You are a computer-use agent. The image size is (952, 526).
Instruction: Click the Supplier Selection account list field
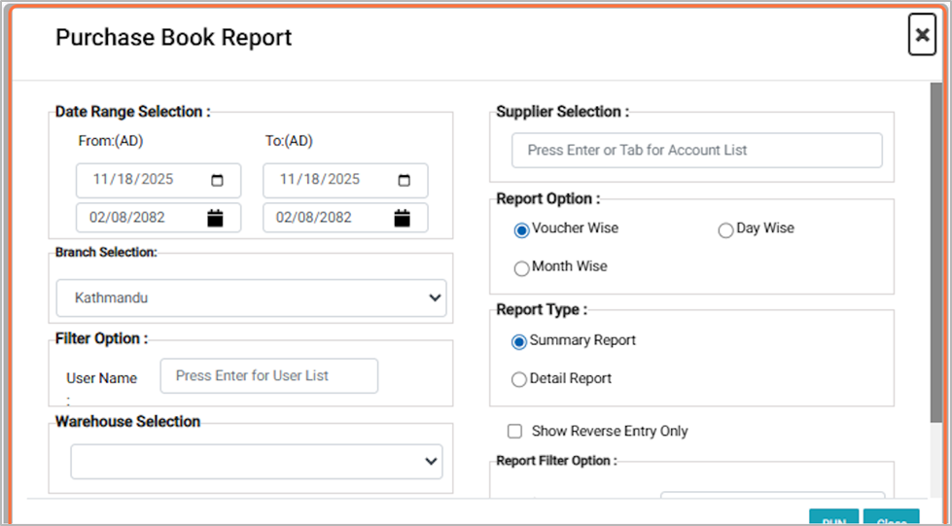[x=696, y=151]
